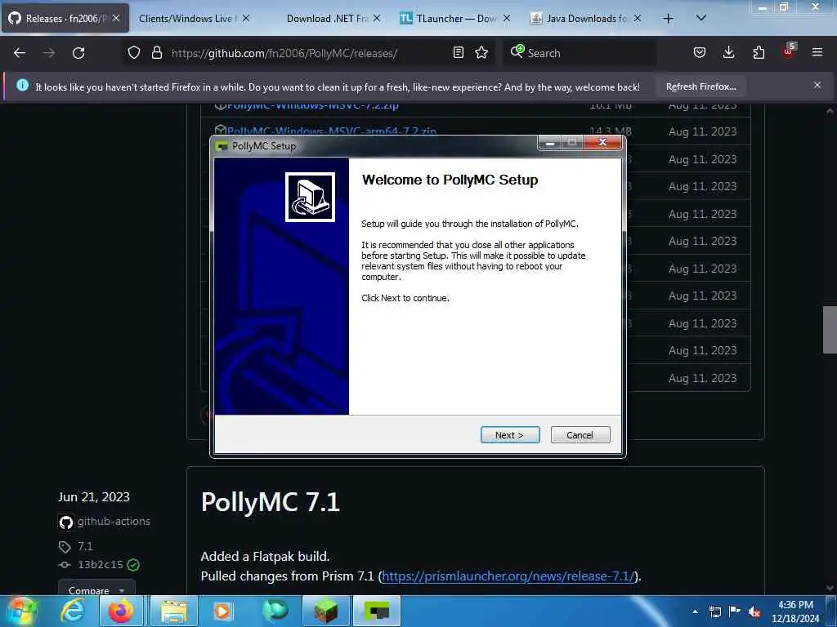Open the Firefox hamburger menu

point(817,52)
